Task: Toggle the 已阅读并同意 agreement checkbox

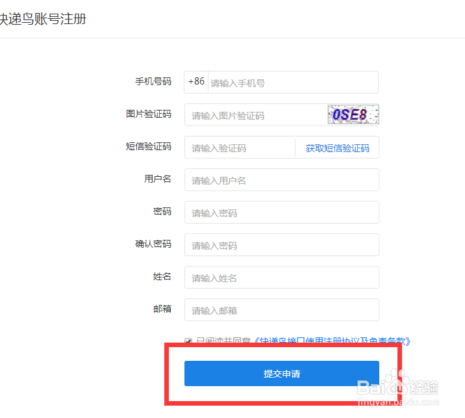Action: (x=188, y=341)
